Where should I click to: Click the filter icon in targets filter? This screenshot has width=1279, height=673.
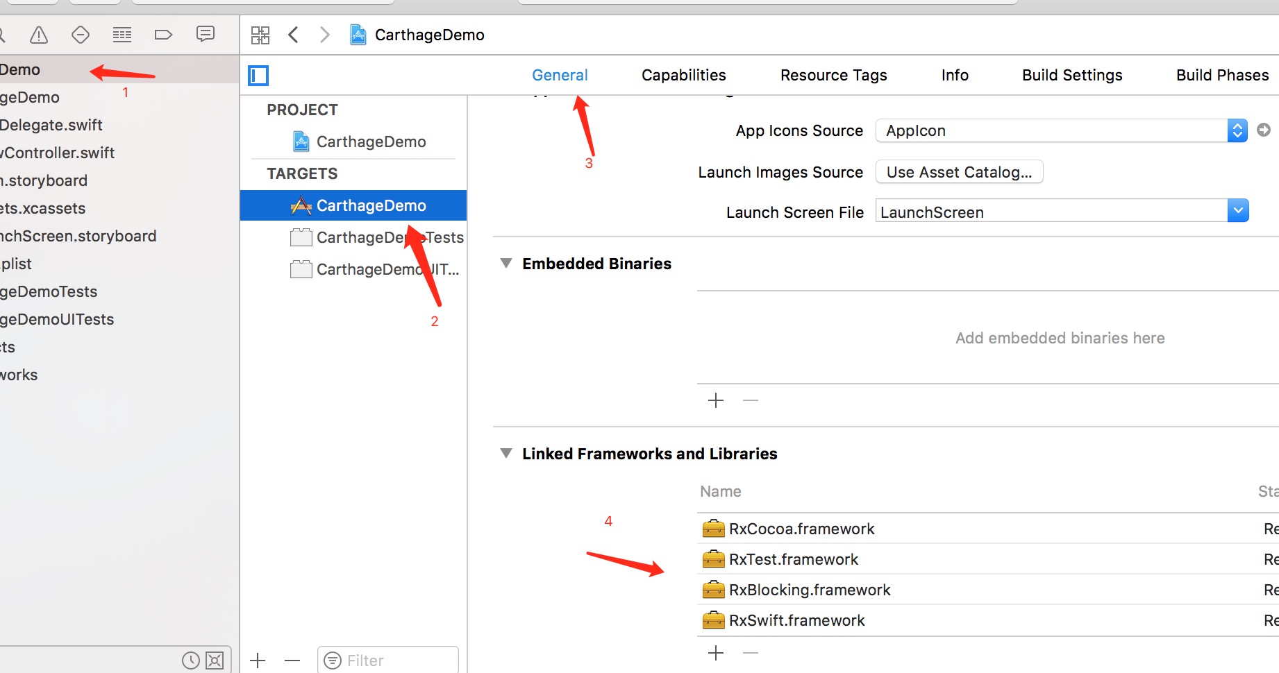(x=333, y=661)
